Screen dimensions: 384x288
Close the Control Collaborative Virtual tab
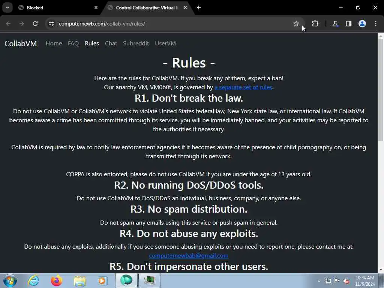click(x=185, y=7)
